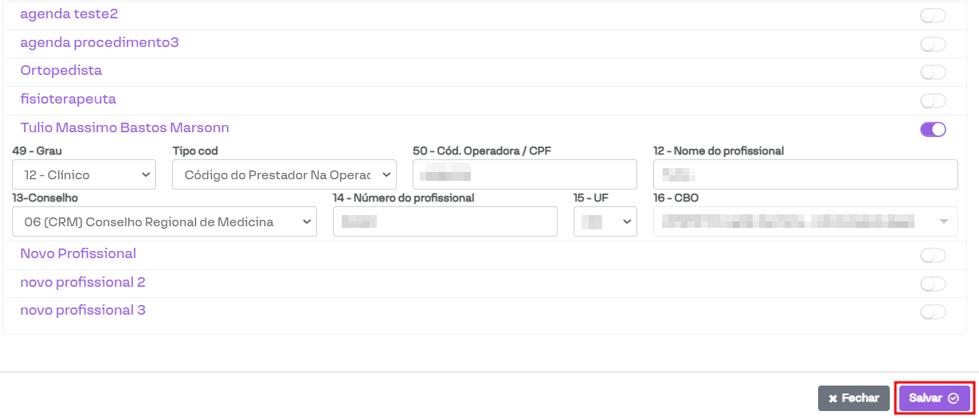979x419 pixels.
Task: Expand the Tipo cod dropdown
Action: tap(284, 174)
